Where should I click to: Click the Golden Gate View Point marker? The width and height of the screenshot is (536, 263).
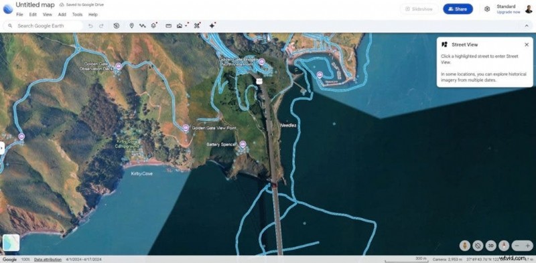tap(186, 128)
